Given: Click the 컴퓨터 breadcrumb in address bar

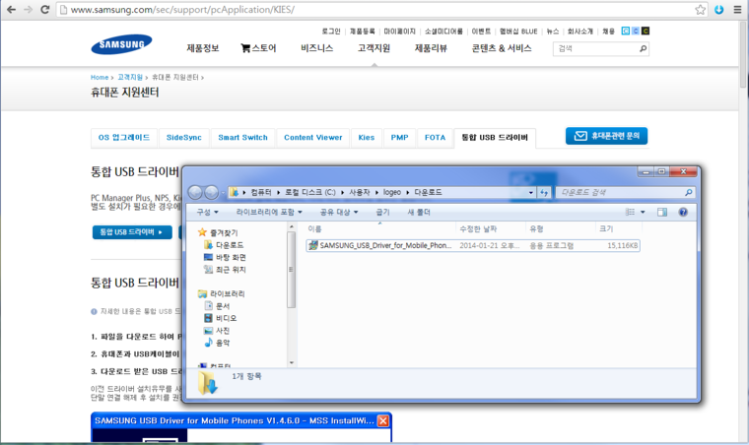Looking at the screenshot, I should point(261,192).
